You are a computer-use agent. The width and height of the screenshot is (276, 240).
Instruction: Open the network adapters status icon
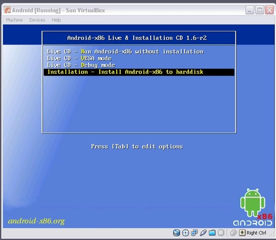[194, 232]
